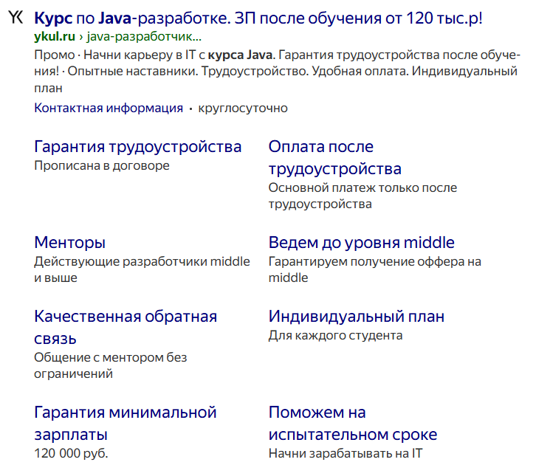
Task: Click the '120 000 руб.' salary text
Action: [71, 453]
